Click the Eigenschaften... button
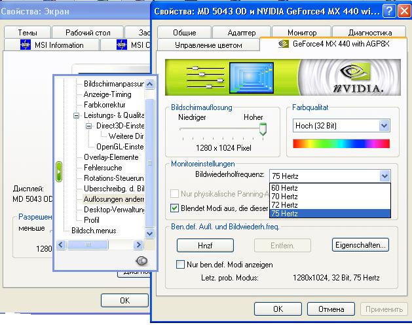This screenshot has height=325, width=412. (x=360, y=245)
